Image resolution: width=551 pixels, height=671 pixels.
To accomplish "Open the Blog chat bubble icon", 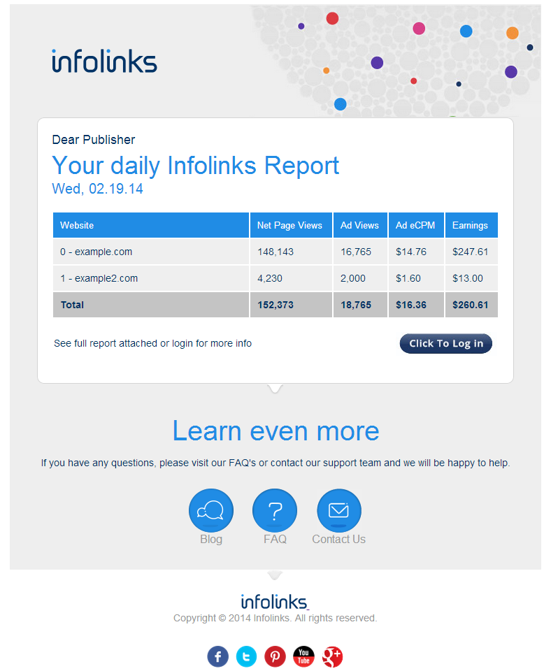I will click(211, 510).
